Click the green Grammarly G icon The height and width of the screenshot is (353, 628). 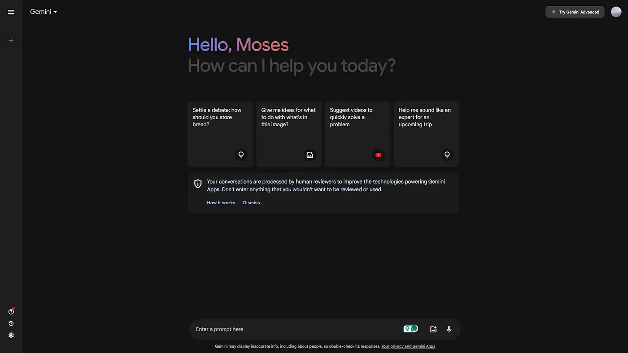[414, 329]
